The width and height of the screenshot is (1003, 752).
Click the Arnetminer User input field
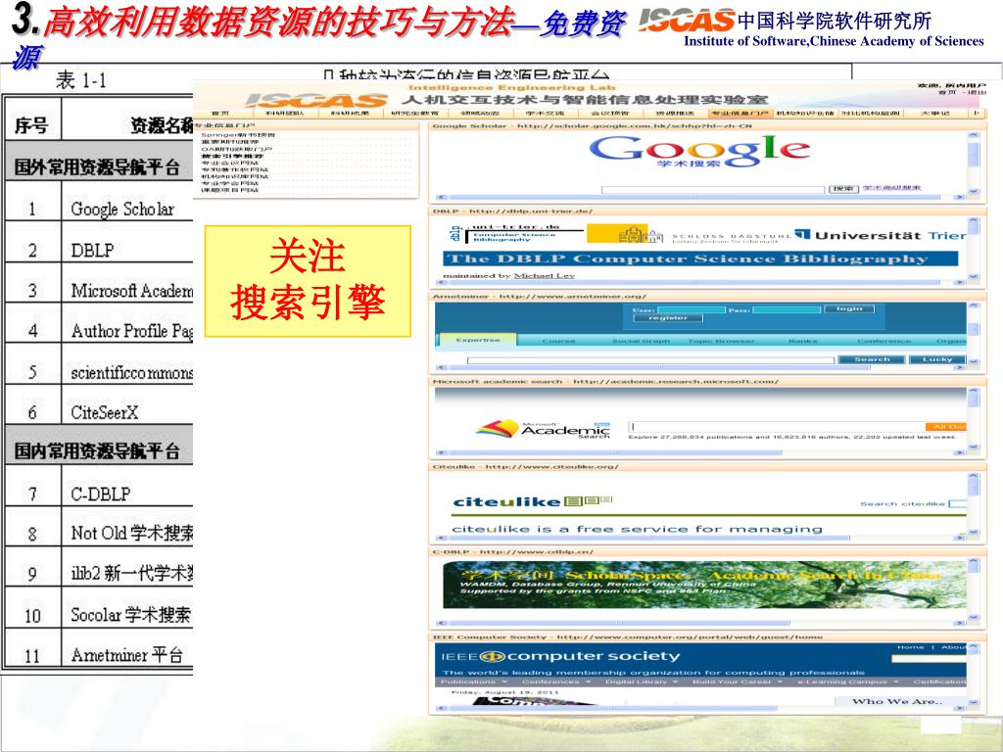pyautogui.click(x=691, y=310)
